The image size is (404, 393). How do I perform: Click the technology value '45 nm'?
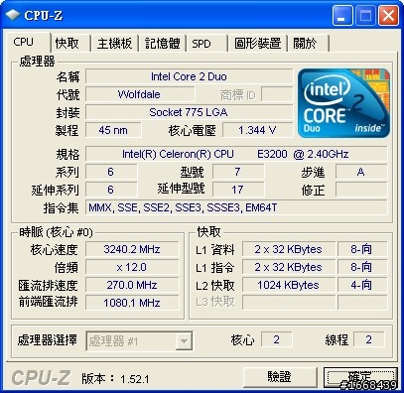[113, 130]
